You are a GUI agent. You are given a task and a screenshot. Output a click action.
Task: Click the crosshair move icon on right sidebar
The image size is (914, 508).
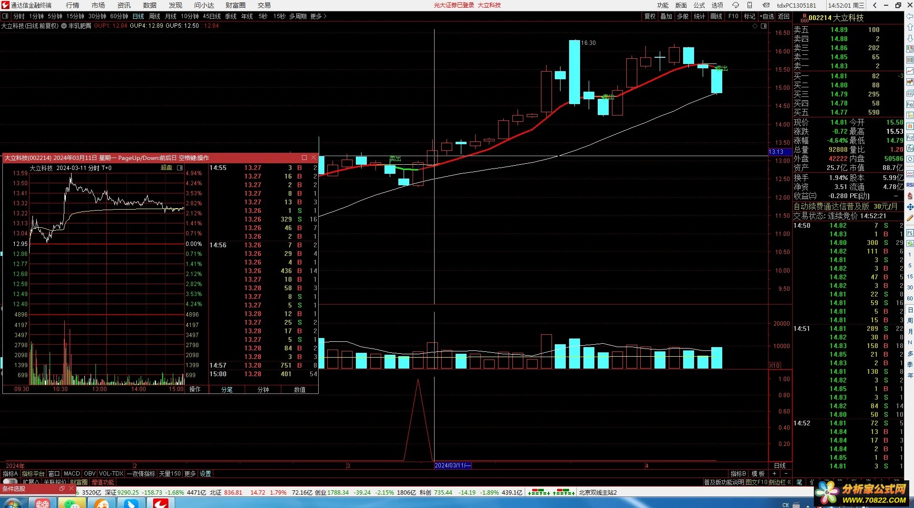[x=910, y=207]
